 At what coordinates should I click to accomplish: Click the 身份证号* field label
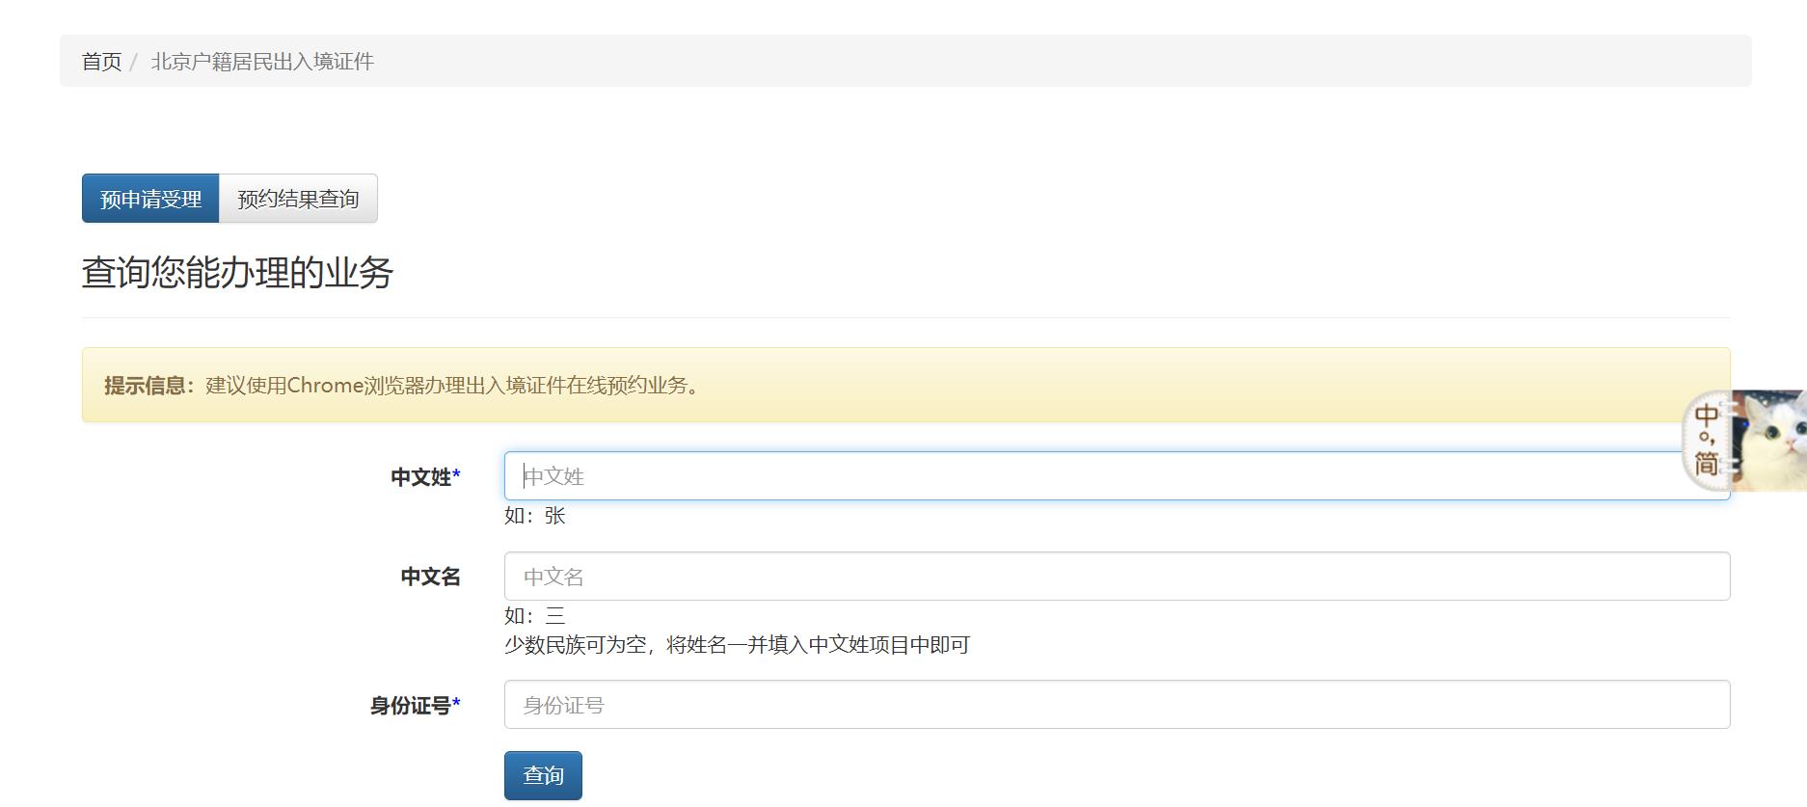416,706
